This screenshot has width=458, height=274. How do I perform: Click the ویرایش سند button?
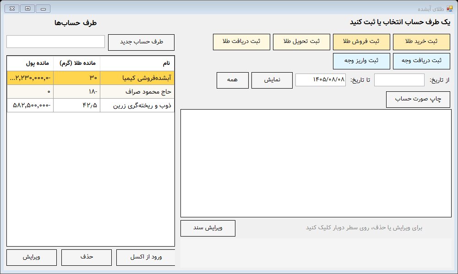pyautogui.click(x=208, y=228)
